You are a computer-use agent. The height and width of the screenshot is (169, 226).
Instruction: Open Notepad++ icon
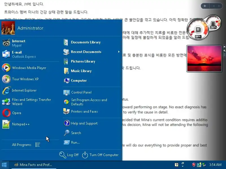6,124
